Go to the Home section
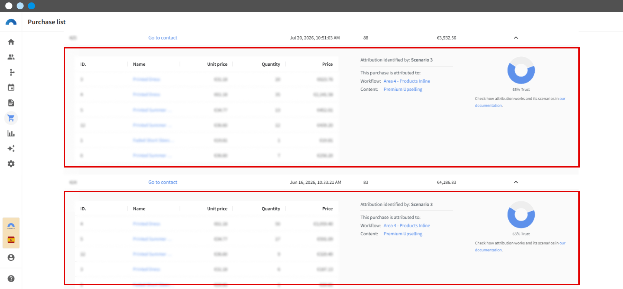Viewport: 623px width, 289px height. [11, 42]
